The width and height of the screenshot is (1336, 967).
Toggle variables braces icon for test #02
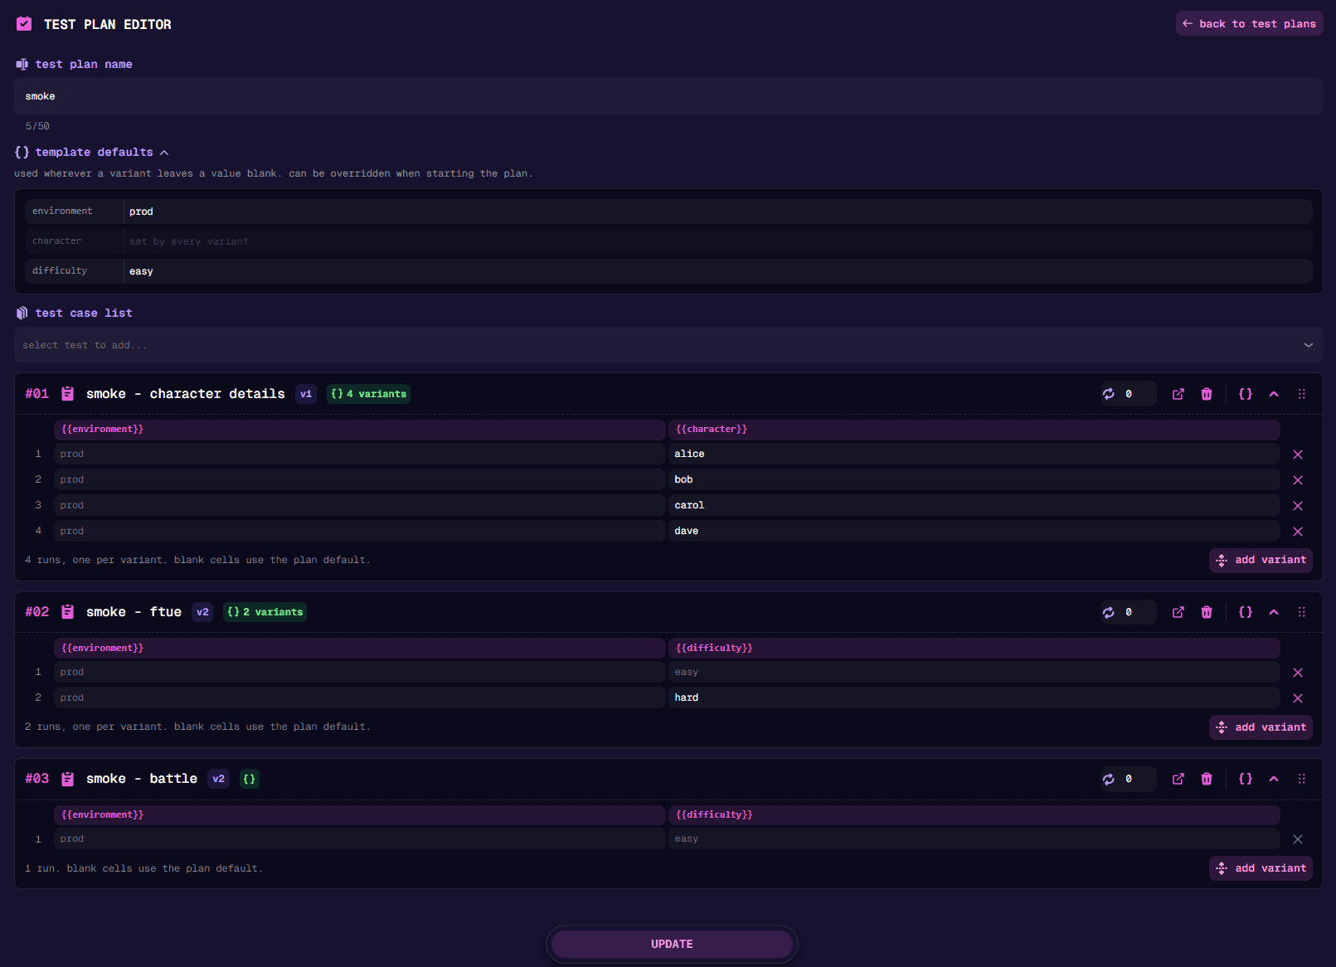pos(1246,612)
